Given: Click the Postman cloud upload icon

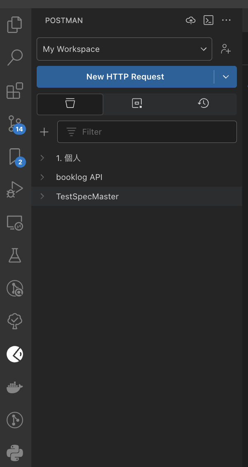Looking at the screenshot, I should (190, 20).
